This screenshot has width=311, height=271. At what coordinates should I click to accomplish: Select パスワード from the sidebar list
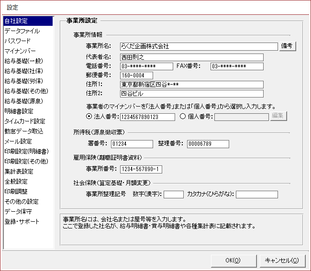click(x=17, y=41)
